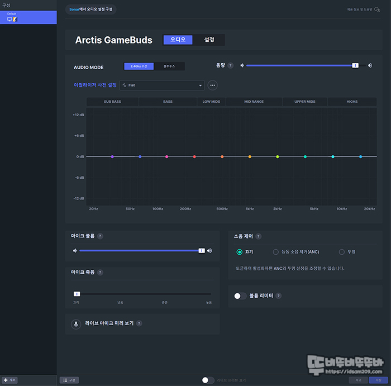Viewport: 391px width, 386px height.
Task: Select the purple EQ point in SUB BASS
Action: click(112, 157)
